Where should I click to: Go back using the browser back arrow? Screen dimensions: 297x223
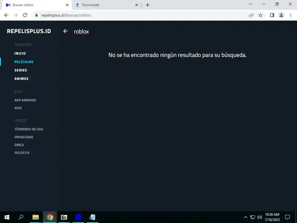tap(6, 15)
